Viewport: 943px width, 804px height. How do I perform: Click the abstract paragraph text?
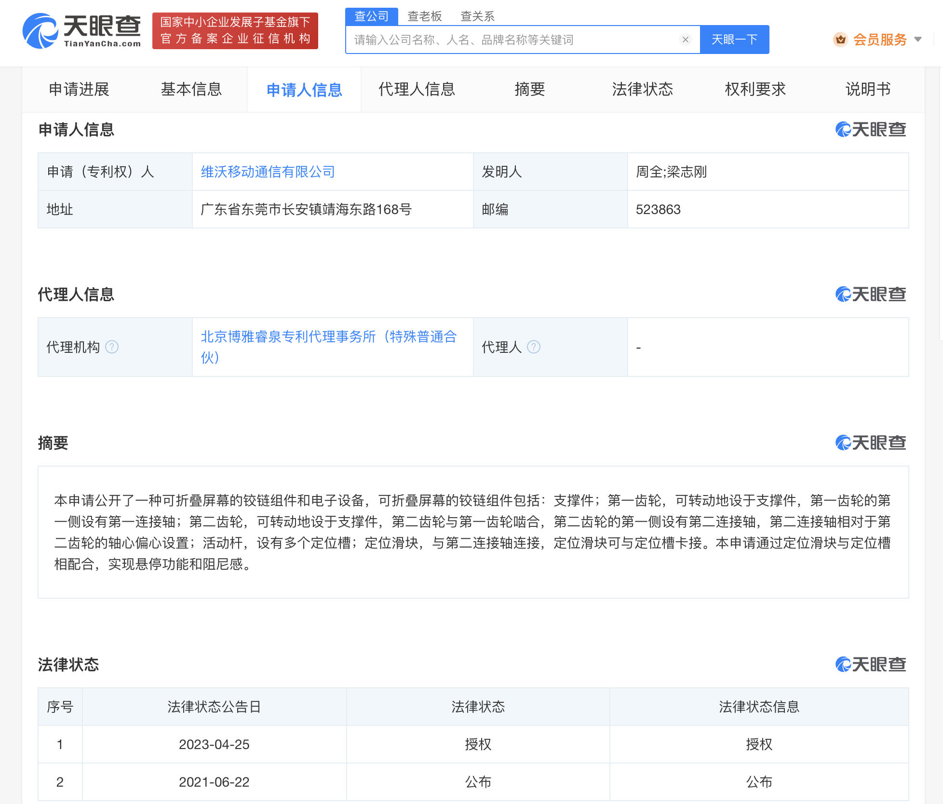coord(472,532)
